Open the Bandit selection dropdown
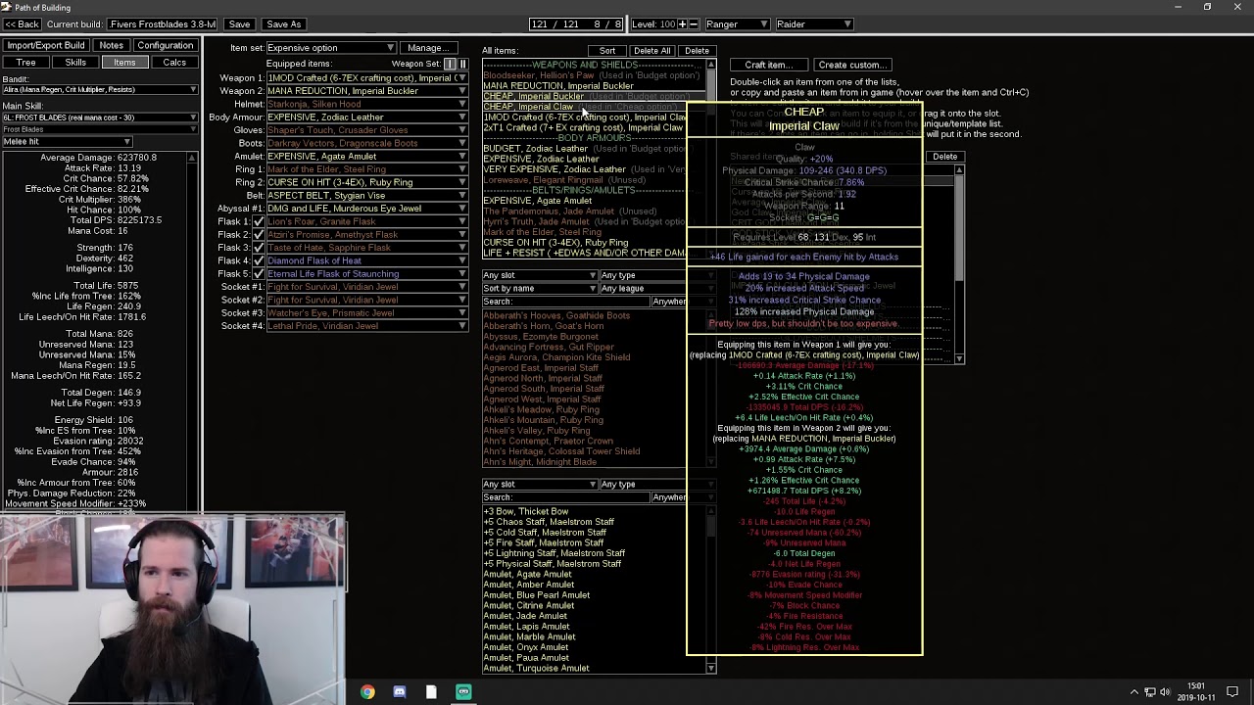This screenshot has width=1254, height=705. tap(100, 90)
